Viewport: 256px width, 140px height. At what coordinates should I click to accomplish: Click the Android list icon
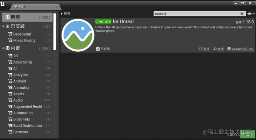point(10,81)
